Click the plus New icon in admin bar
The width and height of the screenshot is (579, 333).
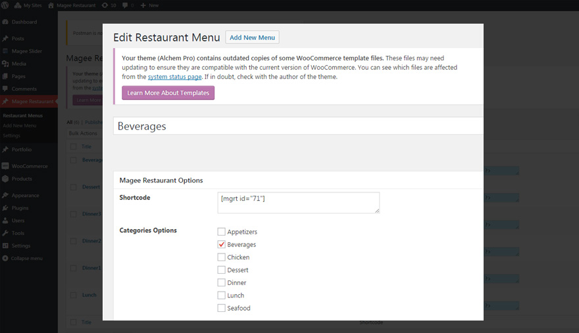click(x=143, y=5)
